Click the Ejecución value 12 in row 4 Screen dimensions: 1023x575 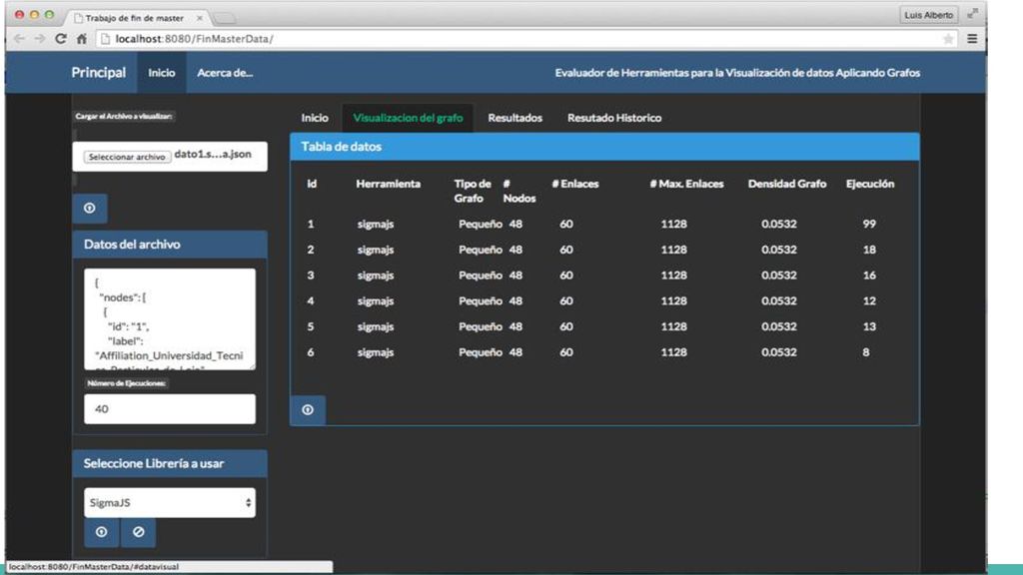(x=869, y=301)
